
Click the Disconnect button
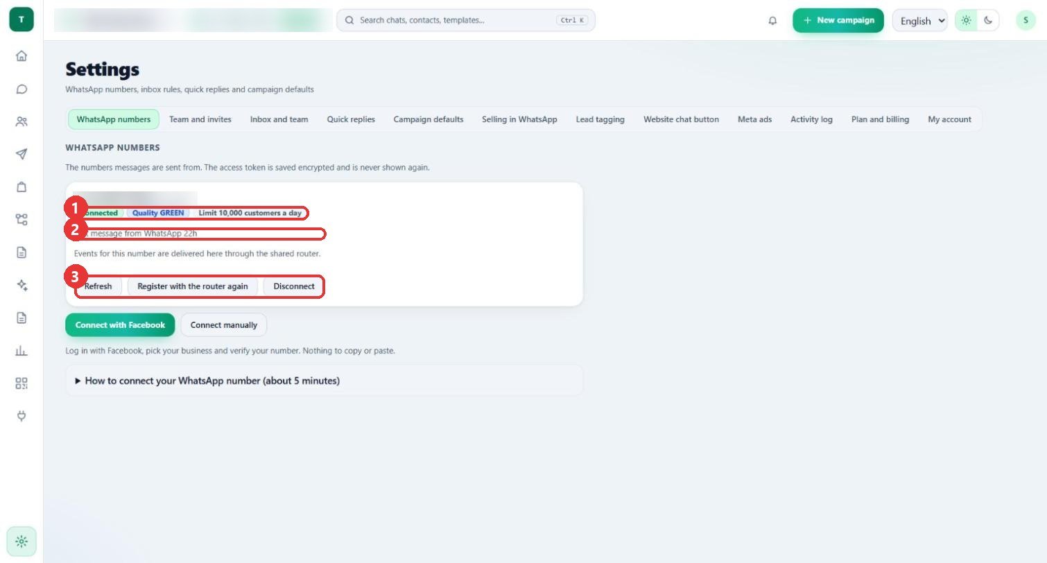294,286
